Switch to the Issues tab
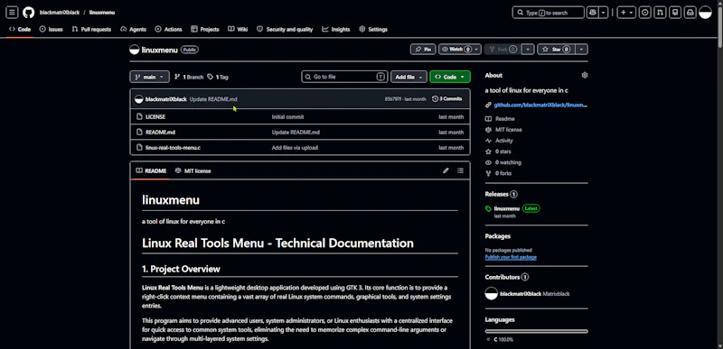723x349 pixels. point(52,29)
